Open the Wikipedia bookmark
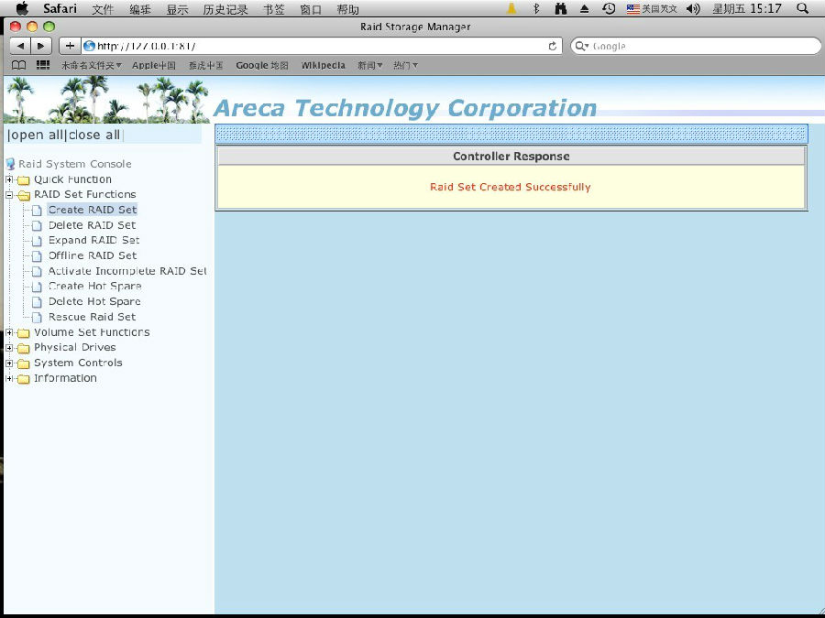This screenshot has width=825, height=618. click(323, 66)
